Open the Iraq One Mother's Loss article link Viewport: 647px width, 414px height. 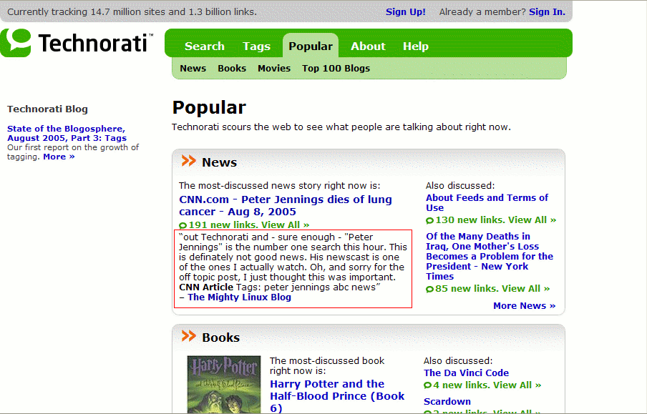point(490,257)
